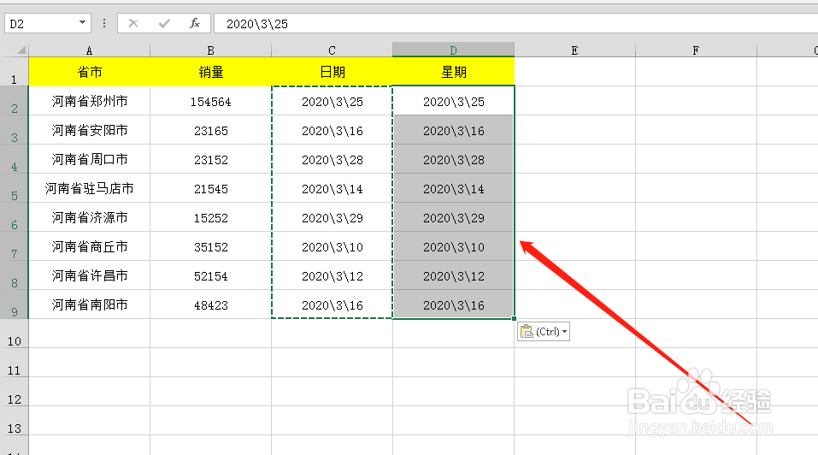Screen dimensions: 818x455
Task: Click column D cell 2020\3\12
Action: pos(453,275)
